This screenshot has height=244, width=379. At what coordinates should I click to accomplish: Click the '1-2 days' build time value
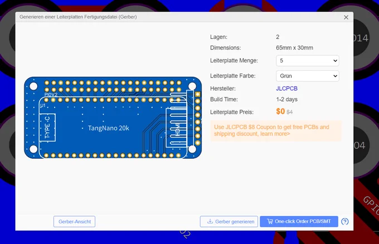point(286,100)
